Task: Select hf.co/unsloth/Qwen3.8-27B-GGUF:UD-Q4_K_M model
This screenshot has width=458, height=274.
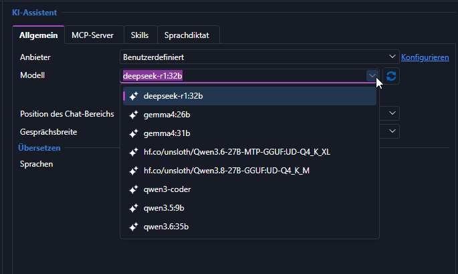Action: click(x=249, y=171)
